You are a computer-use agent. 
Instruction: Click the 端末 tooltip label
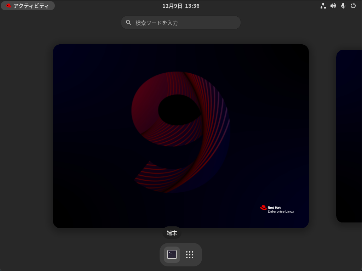[172, 233]
